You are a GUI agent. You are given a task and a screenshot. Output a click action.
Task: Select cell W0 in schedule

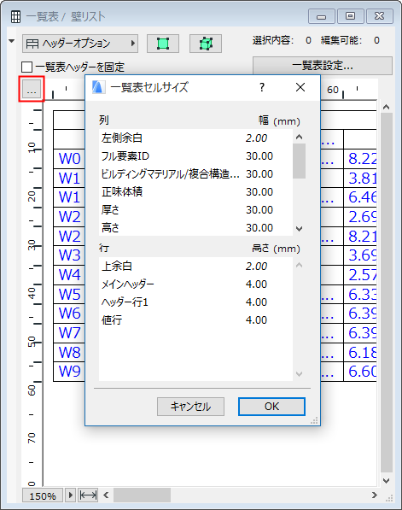[69, 159]
